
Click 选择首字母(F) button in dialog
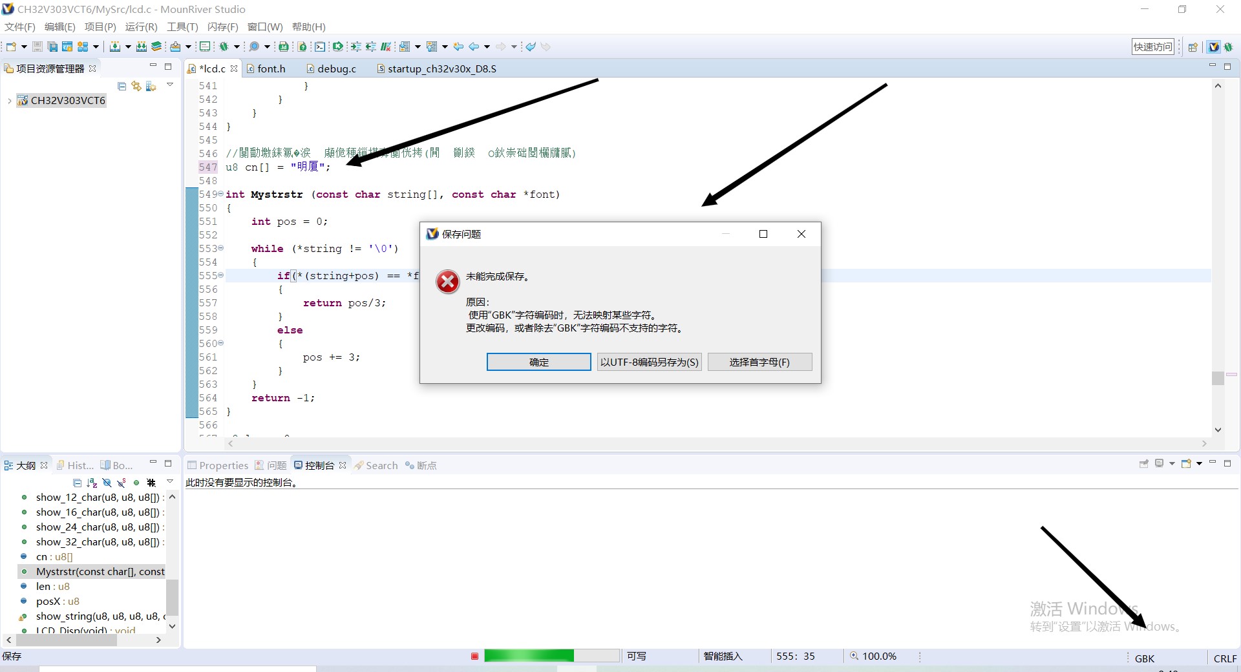pyautogui.click(x=759, y=362)
